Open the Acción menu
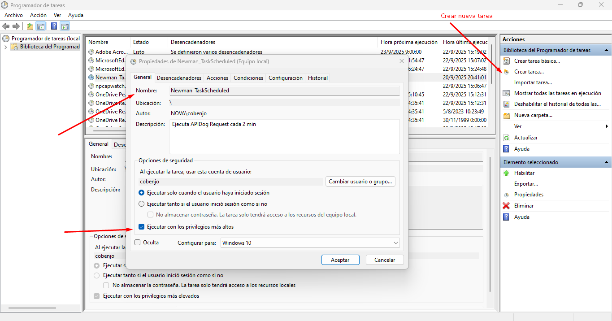This screenshot has height=321, width=612. click(x=38, y=15)
